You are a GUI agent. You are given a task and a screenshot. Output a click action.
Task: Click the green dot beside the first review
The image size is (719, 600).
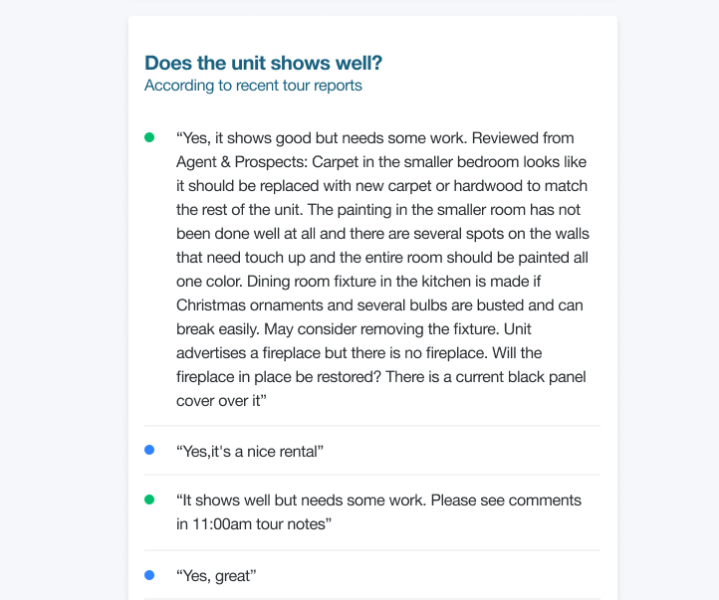(x=149, y=137)
